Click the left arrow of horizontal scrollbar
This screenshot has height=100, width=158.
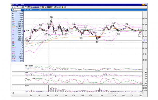coord(13,93)
